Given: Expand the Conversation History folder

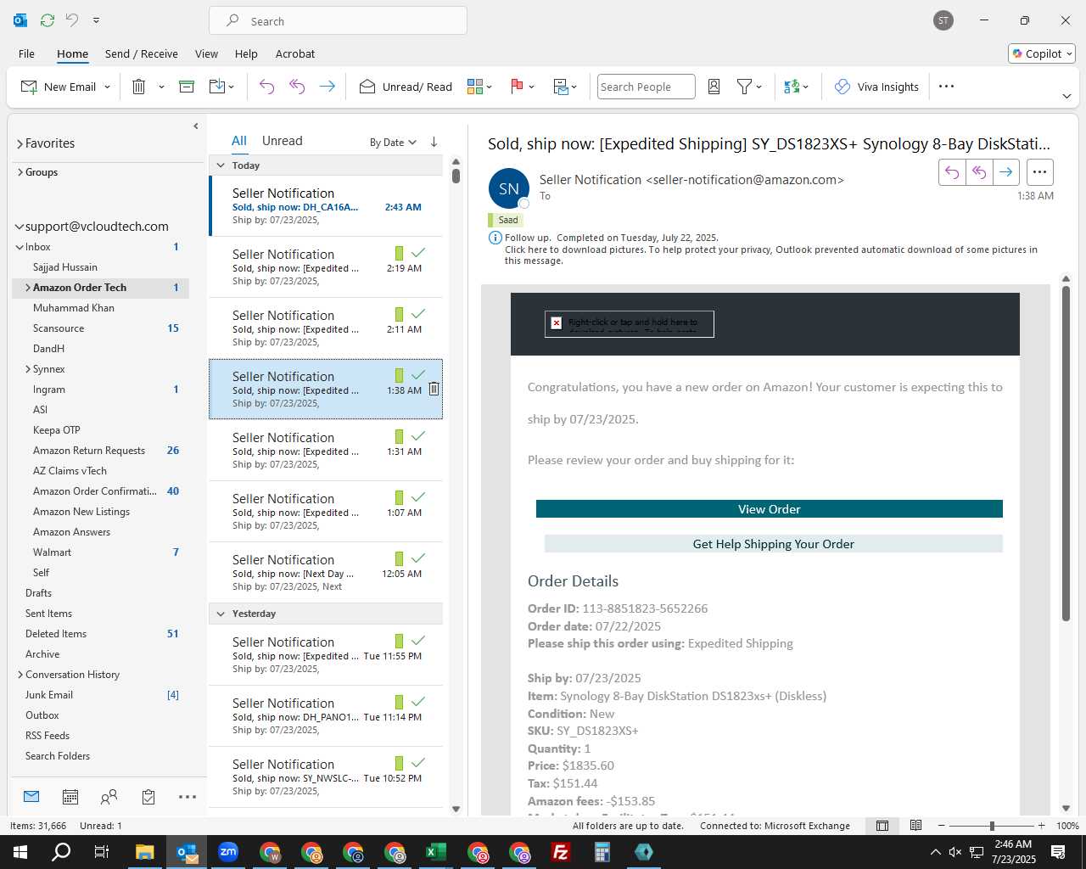Looking at the screenshot, I should coord(20,675).
